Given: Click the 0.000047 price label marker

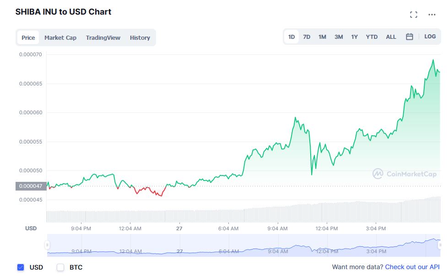Looking at the screenshot, I should click(31, 186).
